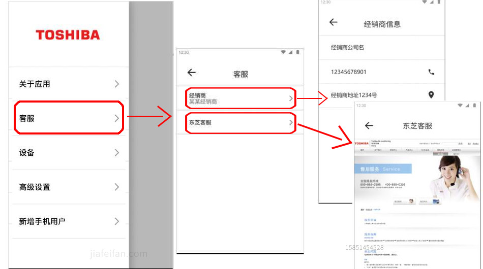
Task: Expand chevron on the 东芝客服 row
Action: pos(291,122)
